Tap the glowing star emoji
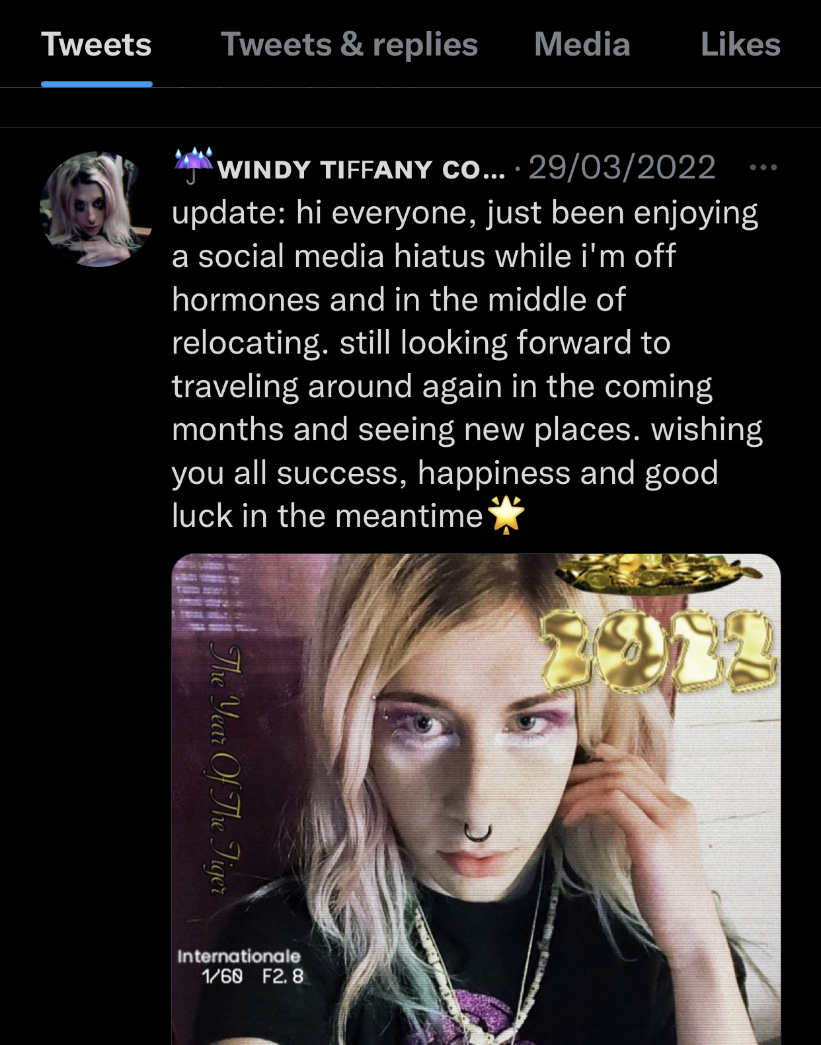Viewport: 821px width, 1045px height. tap(506, 516)
